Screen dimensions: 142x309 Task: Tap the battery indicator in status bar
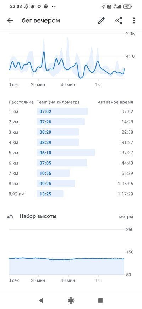click(127, 6)
